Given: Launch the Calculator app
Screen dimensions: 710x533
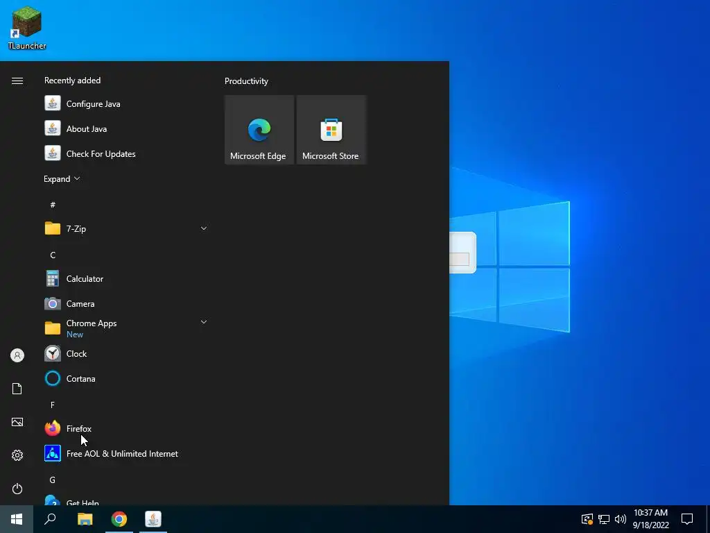Looking at the screenshot, I should [125, 279].
